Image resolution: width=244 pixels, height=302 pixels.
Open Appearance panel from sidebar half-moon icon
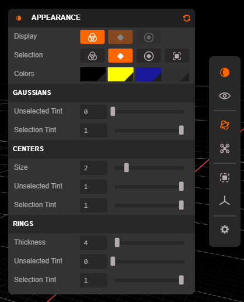225,73
